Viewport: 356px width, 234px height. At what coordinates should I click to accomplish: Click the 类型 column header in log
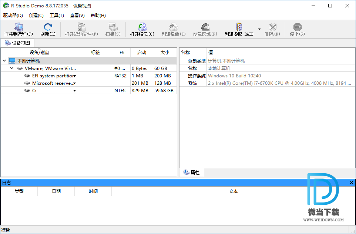pos(19,191)
